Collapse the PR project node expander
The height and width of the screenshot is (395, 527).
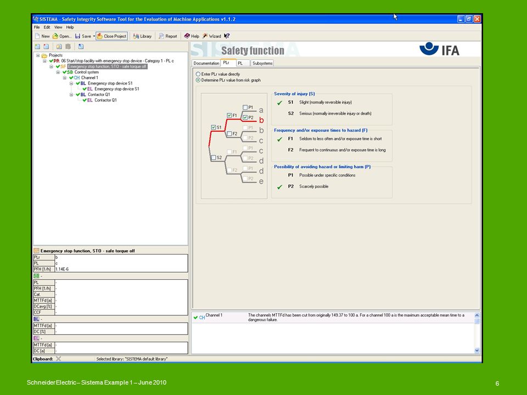pos(44,61)
